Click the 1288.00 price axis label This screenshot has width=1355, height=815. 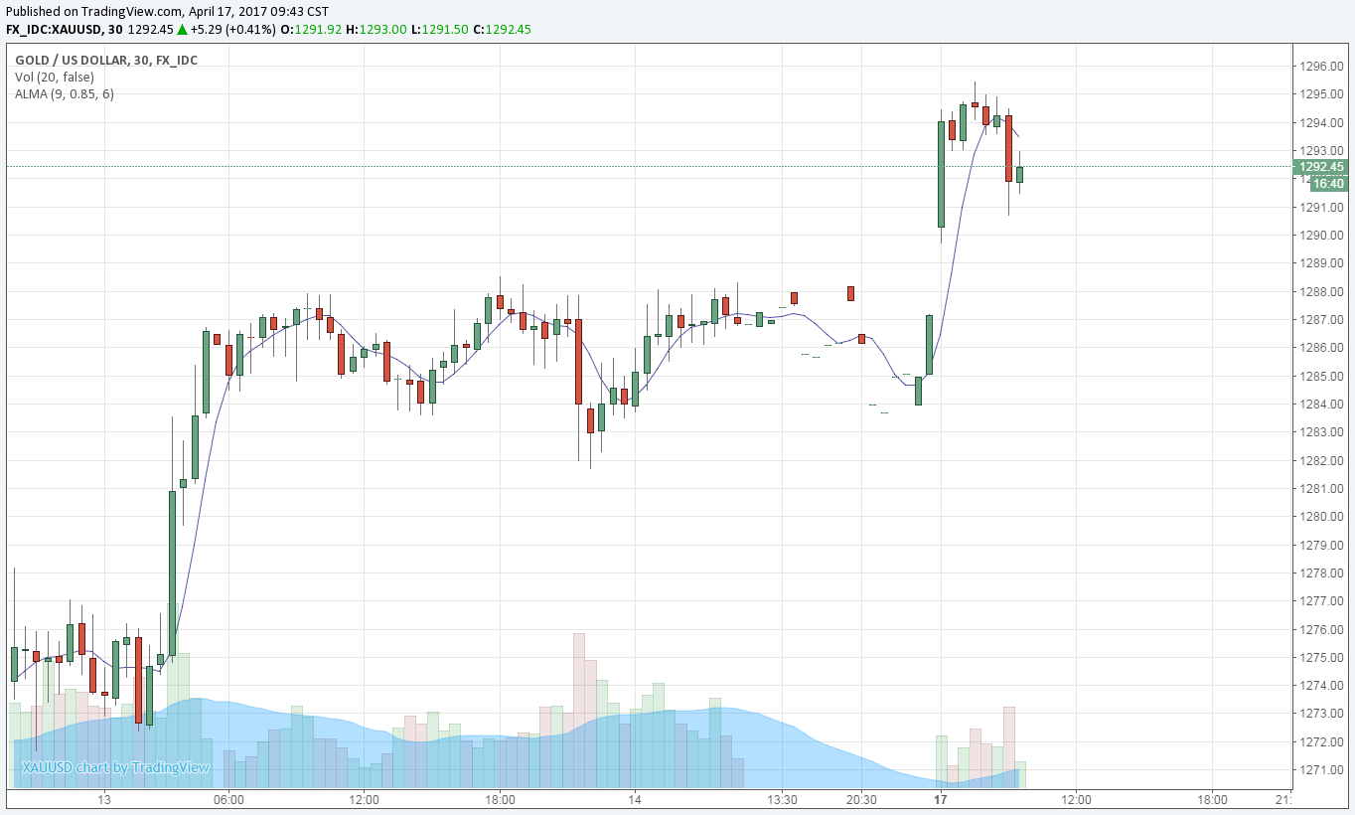pos(1321,292)
